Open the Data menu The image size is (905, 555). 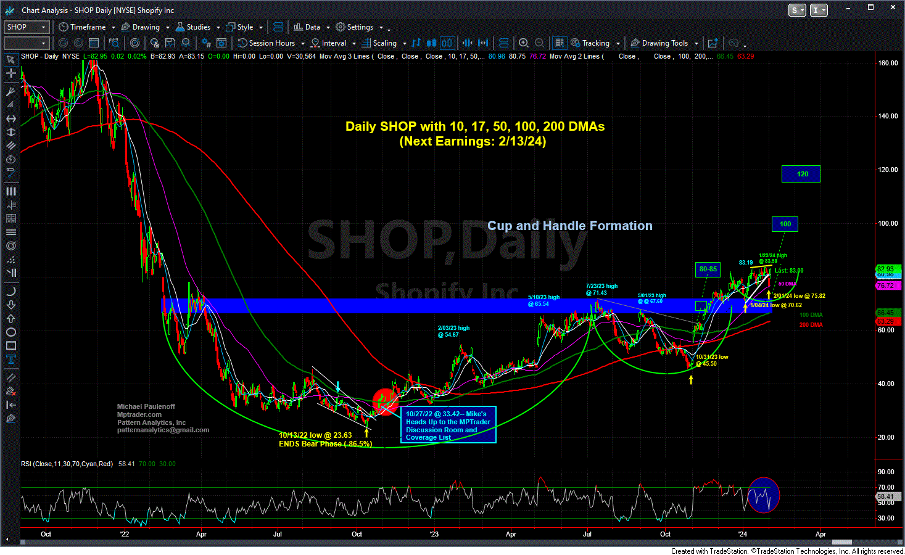pos(307,27)
